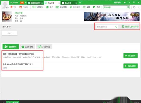This screenshot has height=103, width=141.
Task: Switch to the 开服信息 server info tab
Action: [44, 47]
